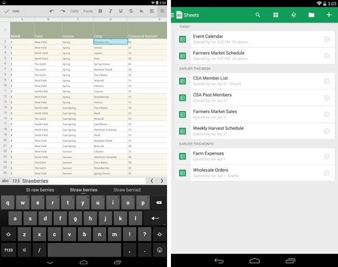
Task: Select the Cauliflower cell
Action: click(110, 124)
